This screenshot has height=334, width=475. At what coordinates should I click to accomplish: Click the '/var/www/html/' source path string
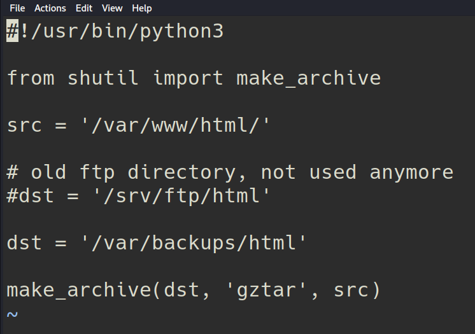coord(176,125)
